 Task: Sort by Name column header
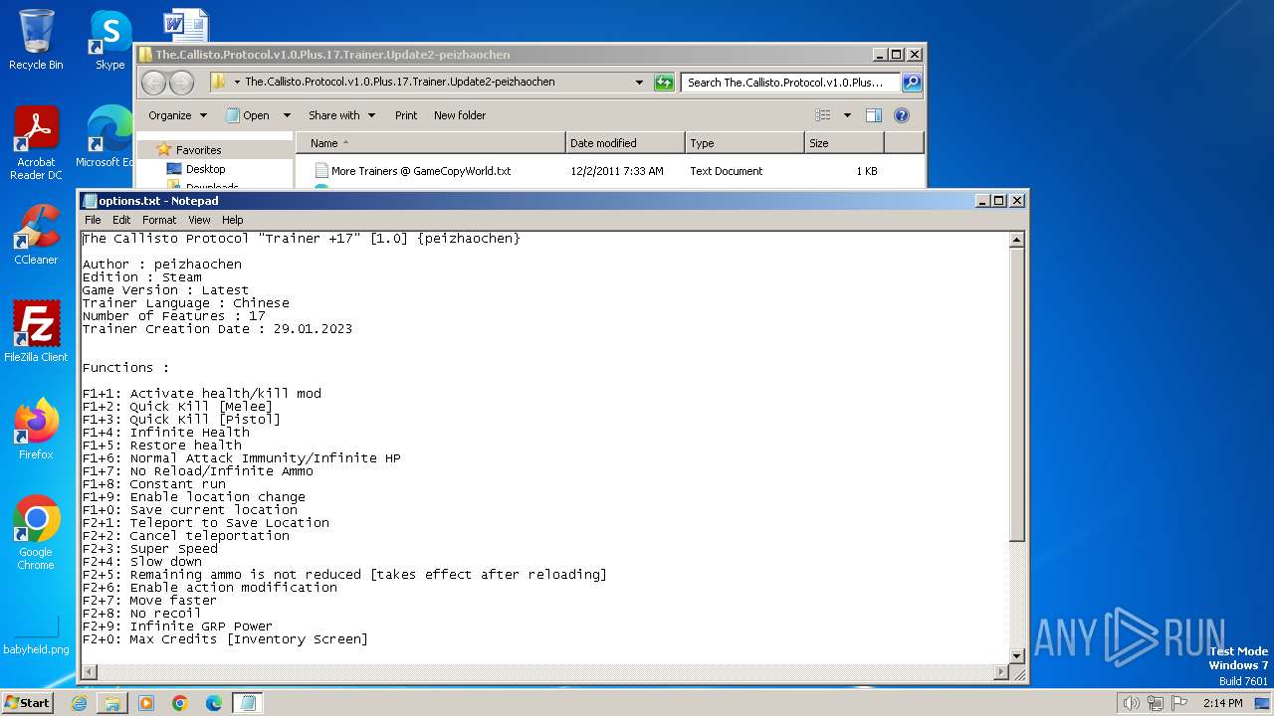(x=430, y=143)
